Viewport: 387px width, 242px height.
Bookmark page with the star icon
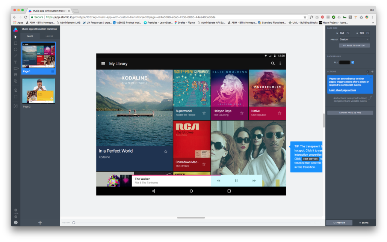click(x=305, y=17)
